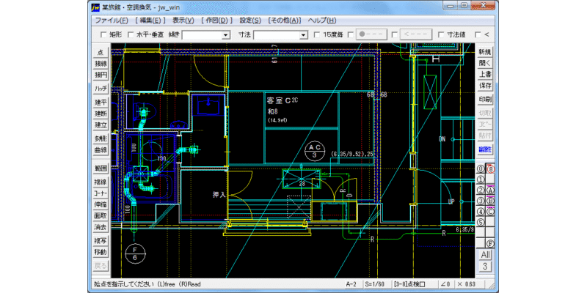Open the 寸法 dimension dropdown

click(303, 35)
